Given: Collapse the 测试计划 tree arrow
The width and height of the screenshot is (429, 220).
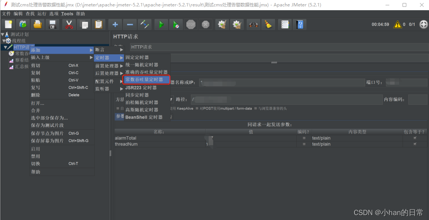Looking at the screenshot, I should tap(3, 34).
